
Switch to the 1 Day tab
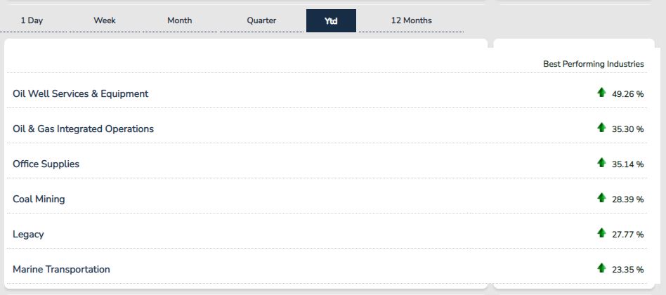32,20
